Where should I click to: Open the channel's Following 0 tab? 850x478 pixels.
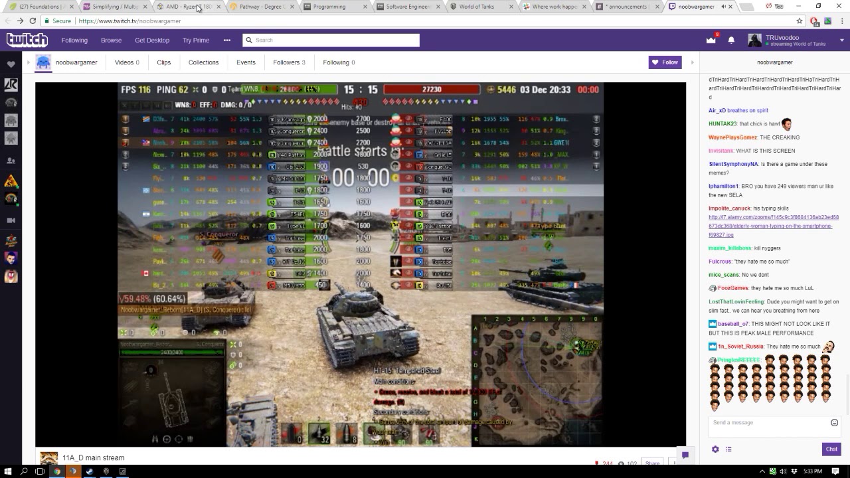pos(339,62)
